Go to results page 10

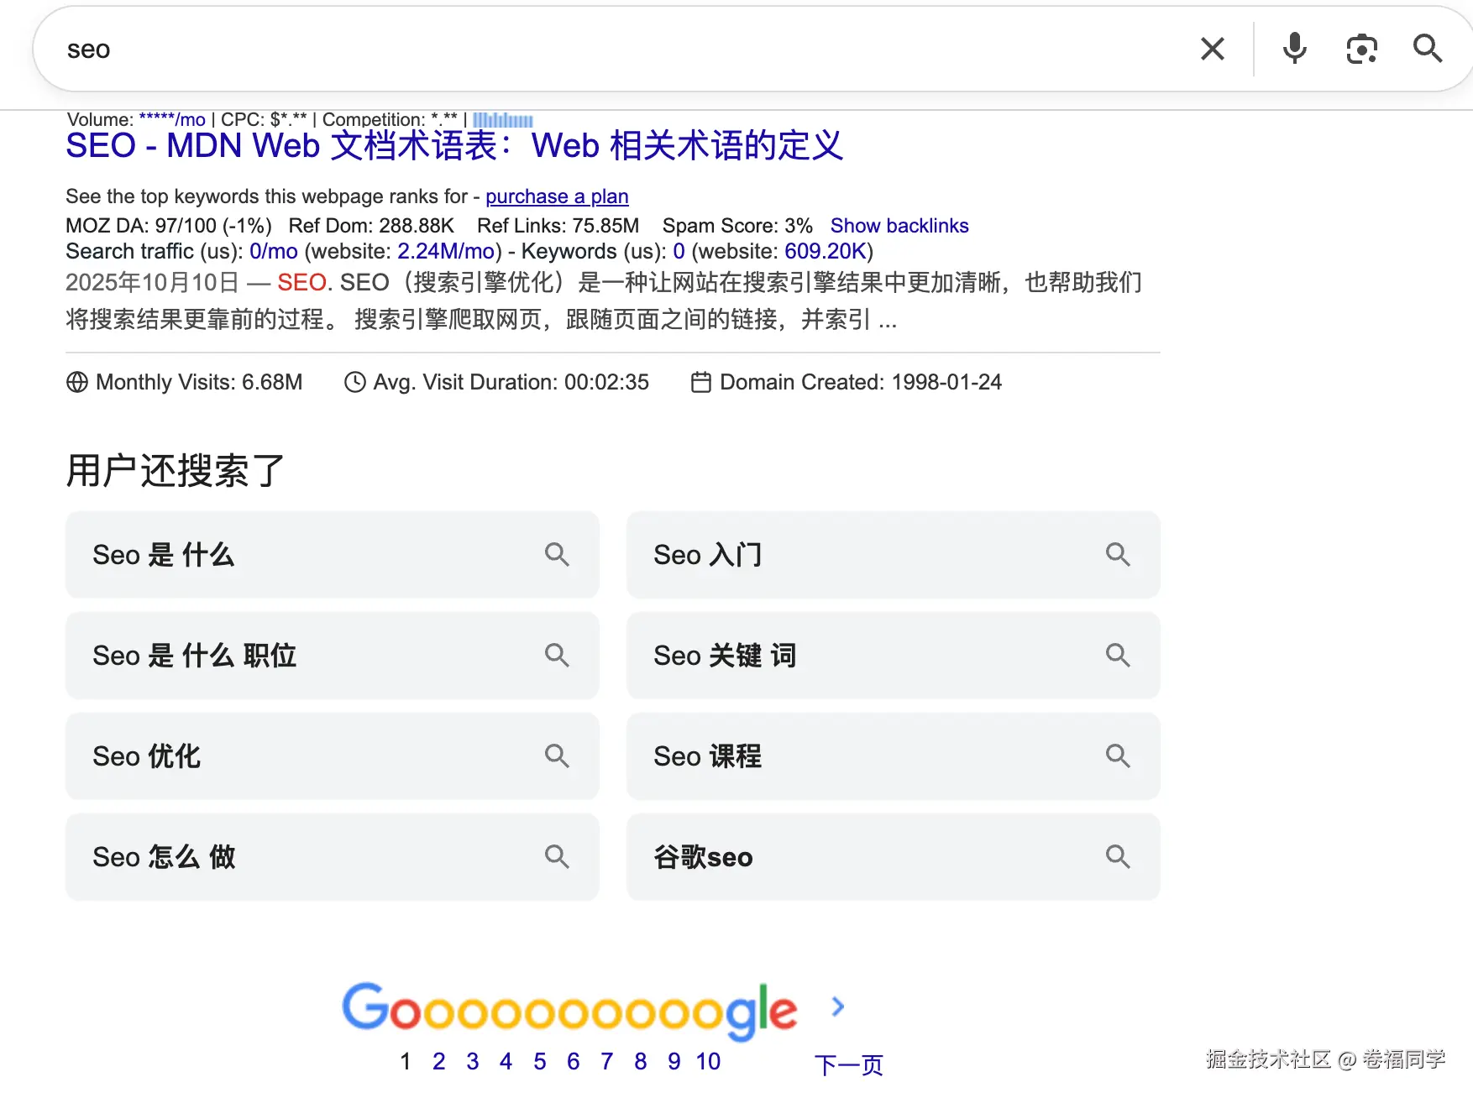coord(708,1061)
